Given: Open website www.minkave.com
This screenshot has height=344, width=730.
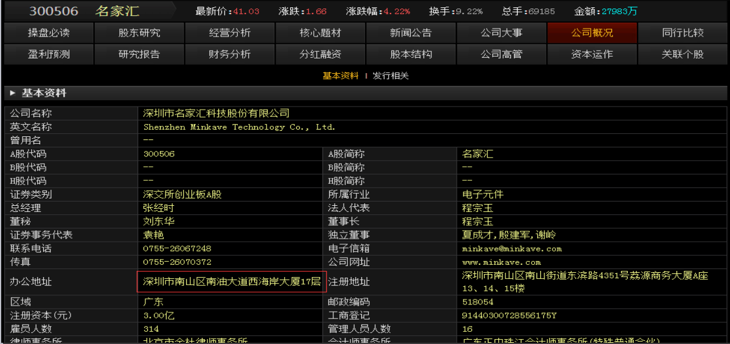Looking at the screenshot, I should [x=501, y=262].
